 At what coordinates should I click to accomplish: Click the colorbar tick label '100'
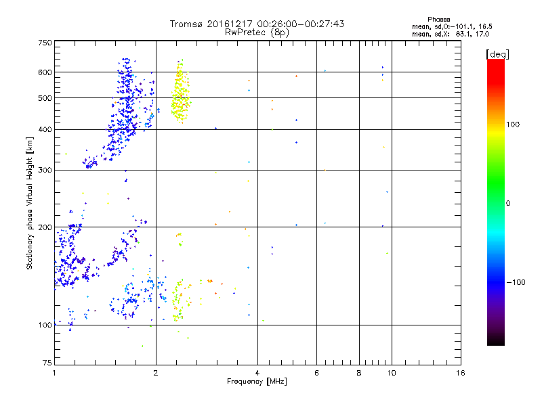513,125
